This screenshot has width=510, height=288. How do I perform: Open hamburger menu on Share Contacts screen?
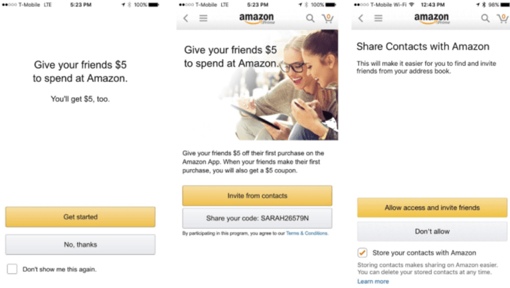coord(378,19)
